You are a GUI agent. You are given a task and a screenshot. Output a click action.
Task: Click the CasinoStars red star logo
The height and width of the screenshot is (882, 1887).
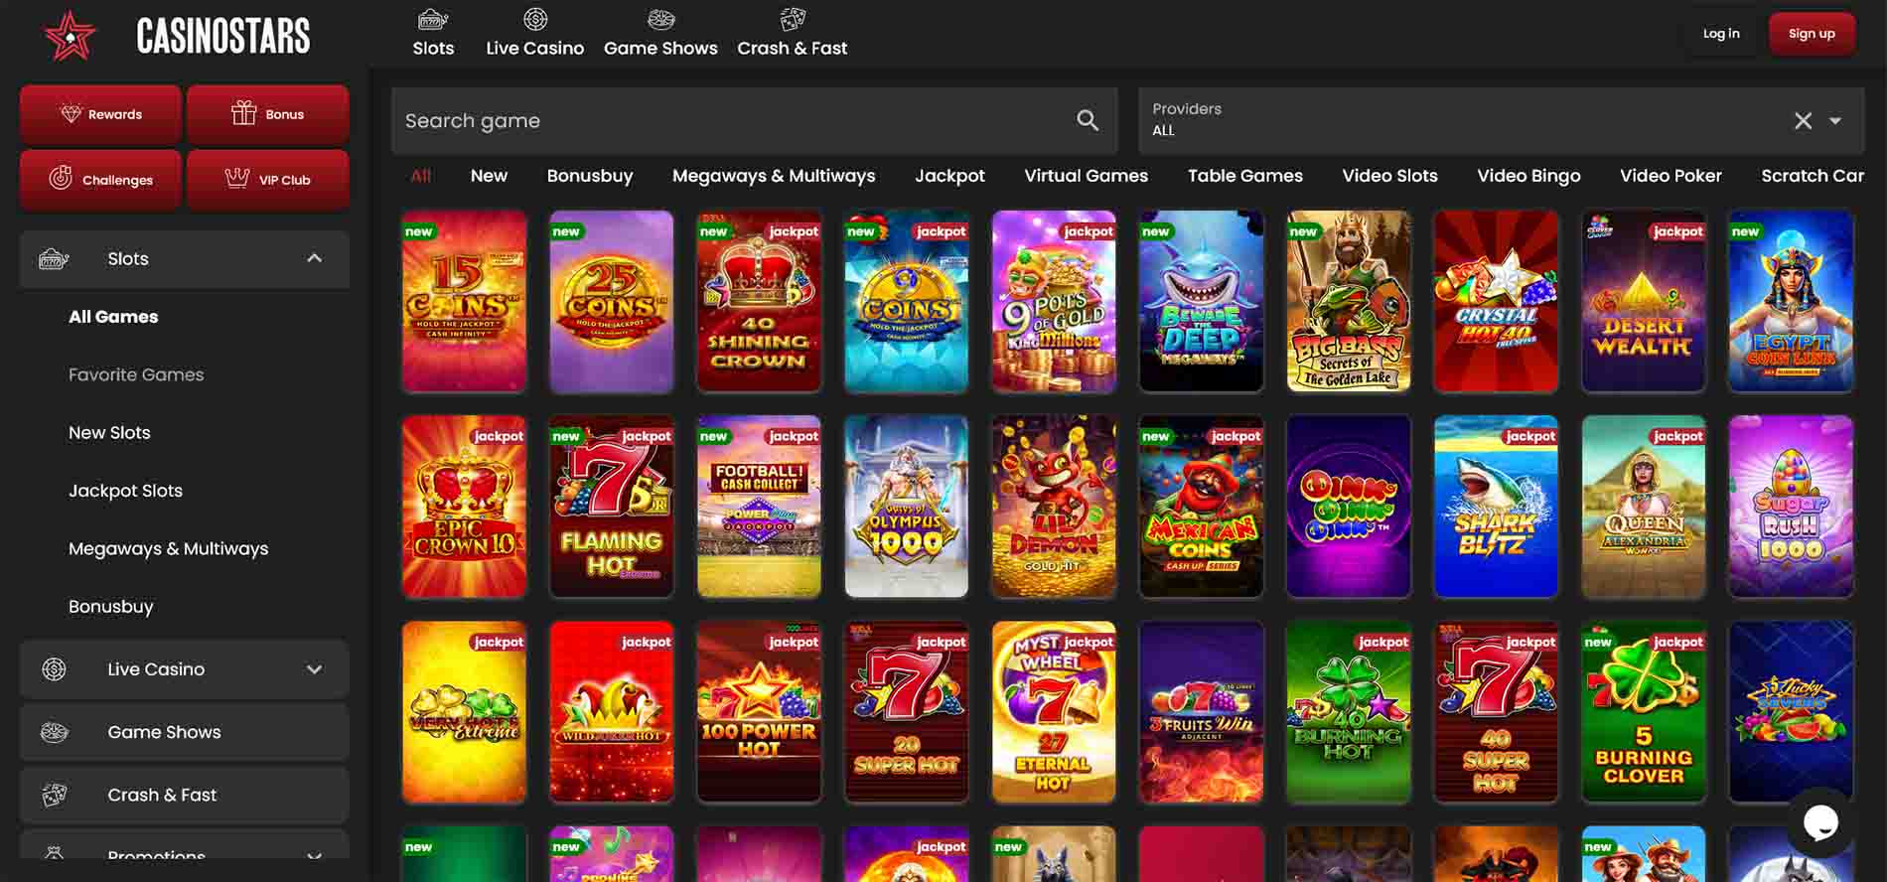70,36
